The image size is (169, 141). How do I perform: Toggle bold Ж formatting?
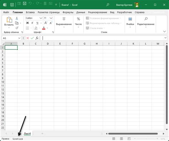pos(27,23)
